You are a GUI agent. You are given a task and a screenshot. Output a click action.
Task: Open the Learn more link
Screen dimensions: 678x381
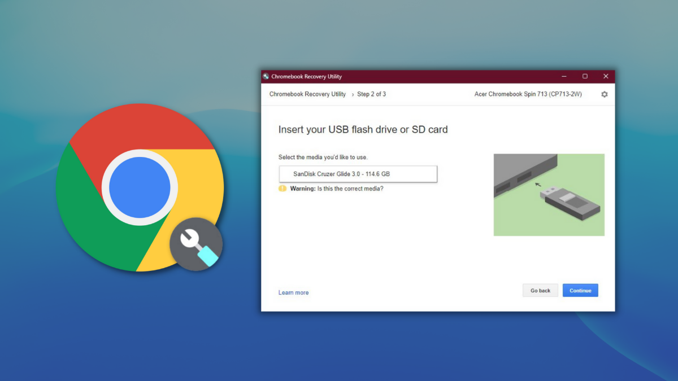coord(293,292)
